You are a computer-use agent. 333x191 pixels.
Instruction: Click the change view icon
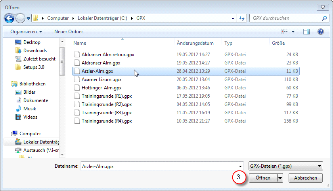pyautogui.click(x=284, y=31)
